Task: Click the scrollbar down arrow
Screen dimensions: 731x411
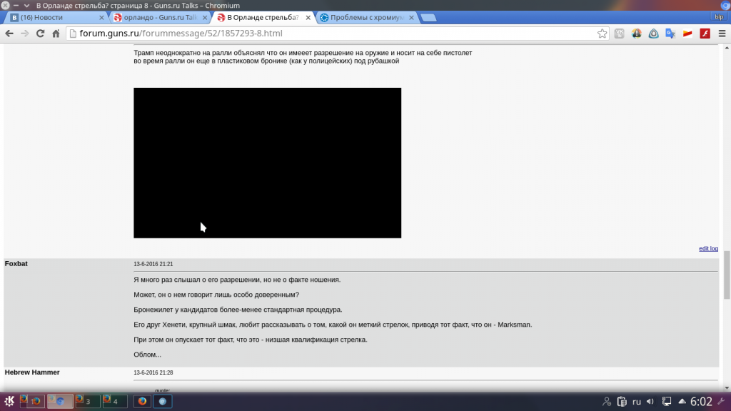Action: [x=727, y=387]
